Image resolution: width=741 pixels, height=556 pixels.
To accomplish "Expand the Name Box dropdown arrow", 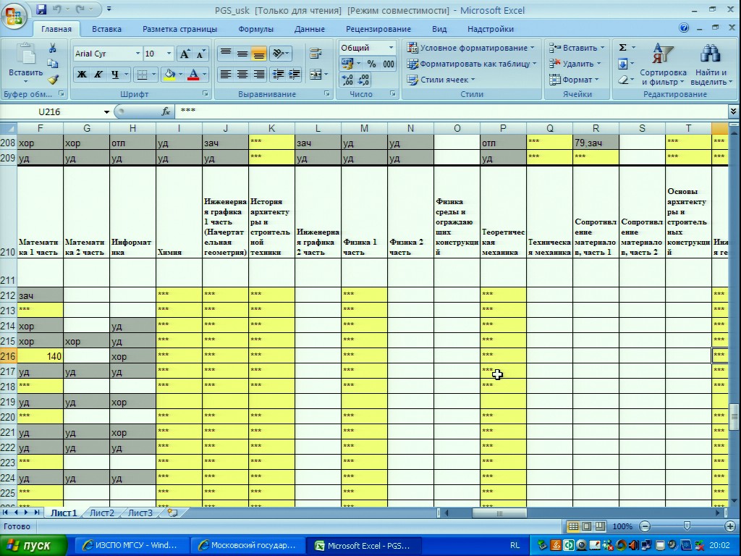I will (107, 112).
